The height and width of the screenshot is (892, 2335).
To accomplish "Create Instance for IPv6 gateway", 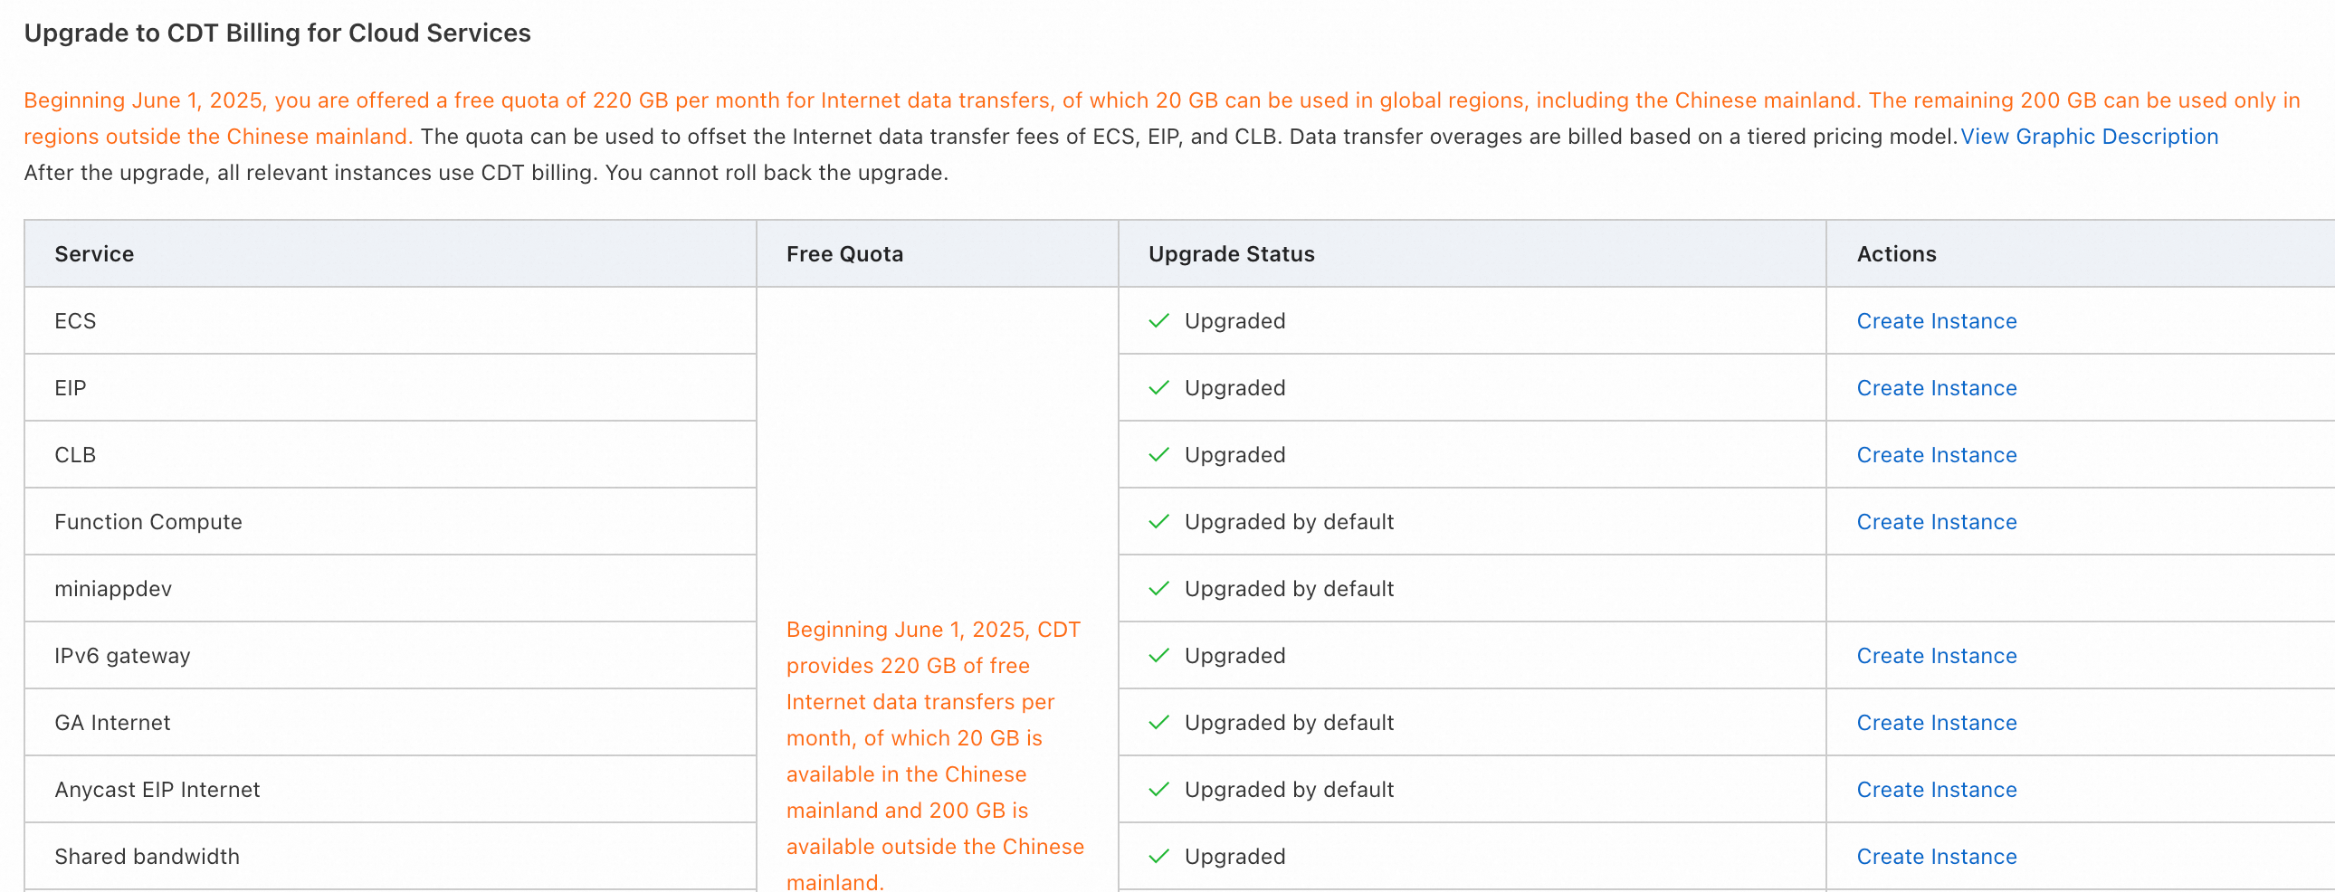I will pyautogui.click(x=1936, y=656).
